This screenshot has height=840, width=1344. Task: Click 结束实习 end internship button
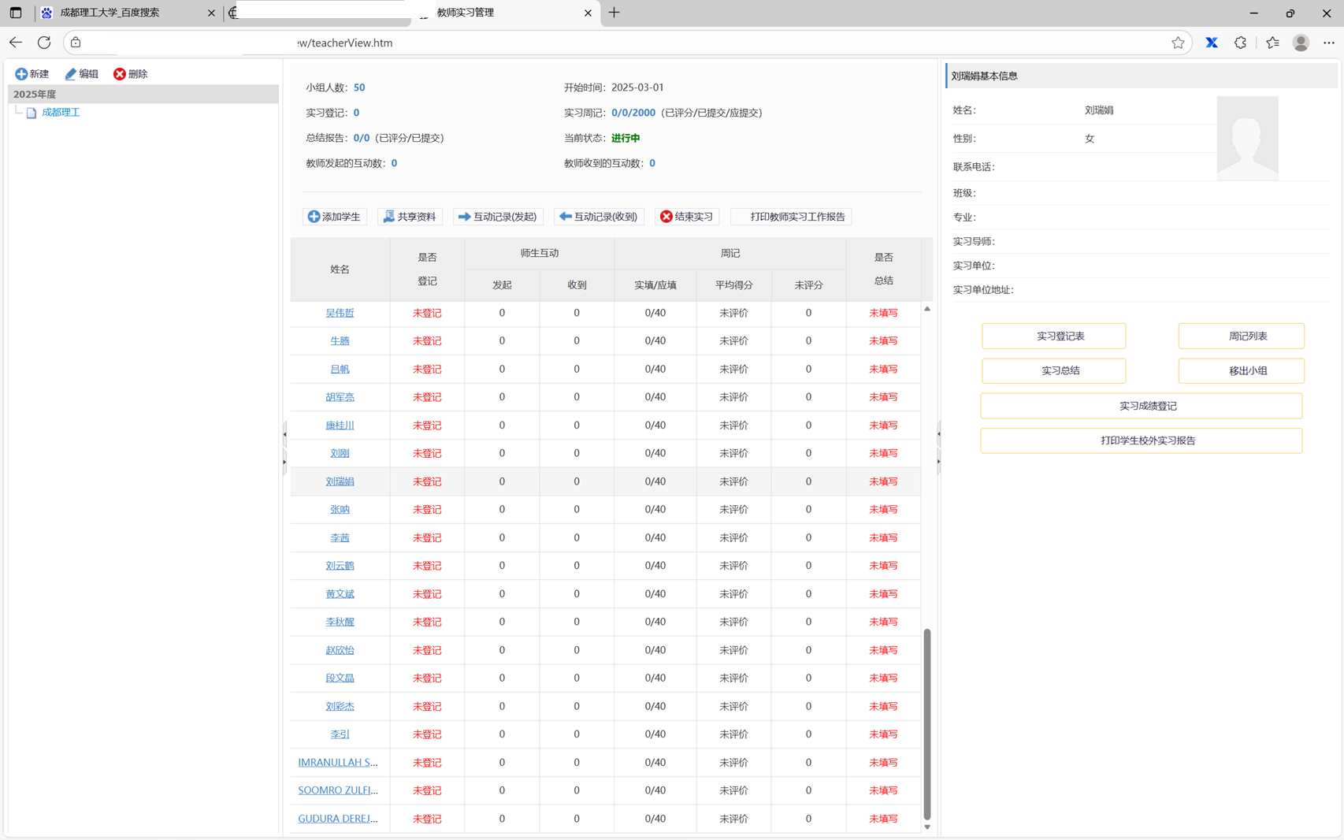pos(686,217)
